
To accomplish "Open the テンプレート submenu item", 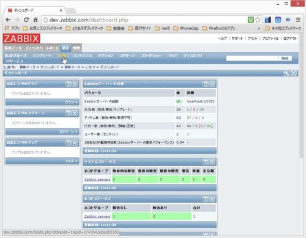I will [42, 56].
